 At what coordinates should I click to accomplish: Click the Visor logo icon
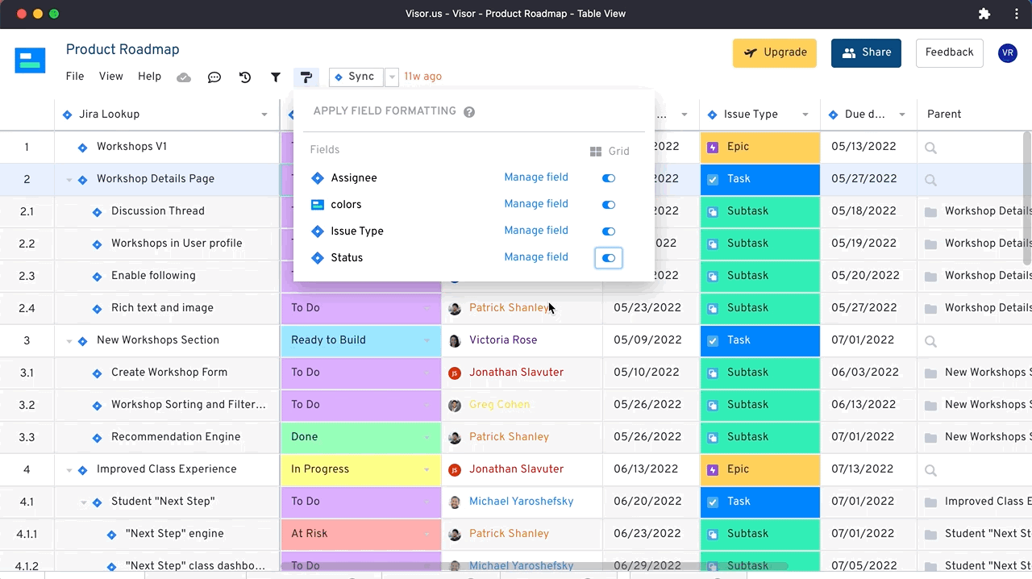pyautogui.click(x=30, y=60)
